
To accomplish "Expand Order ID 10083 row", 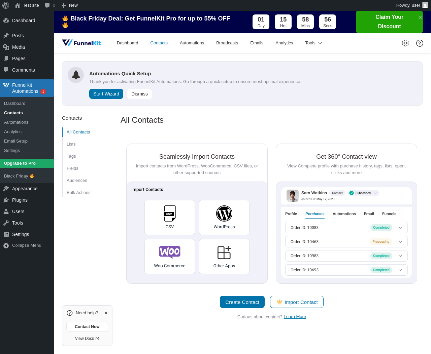I will tap(400, 228).
